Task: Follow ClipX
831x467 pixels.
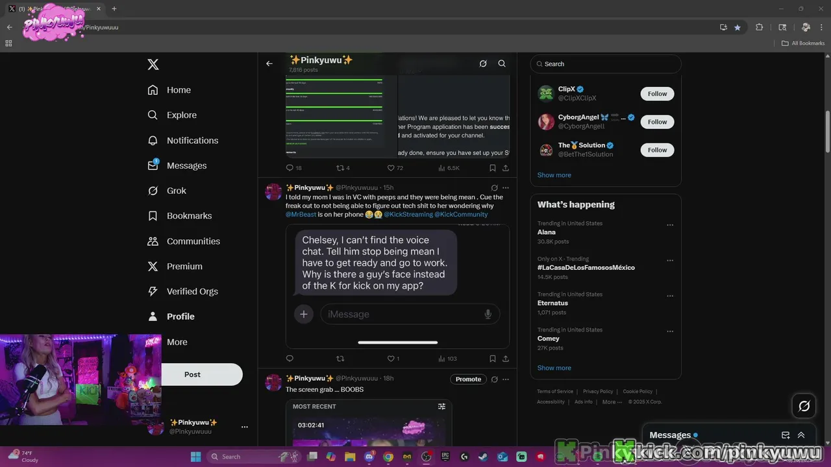Action: pos(657,93)
